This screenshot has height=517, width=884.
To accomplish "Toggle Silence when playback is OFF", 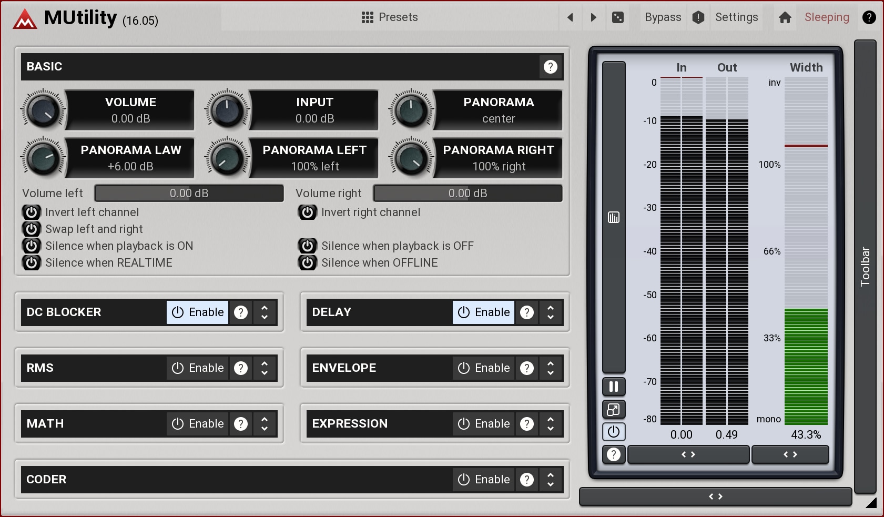I will 308,246.
